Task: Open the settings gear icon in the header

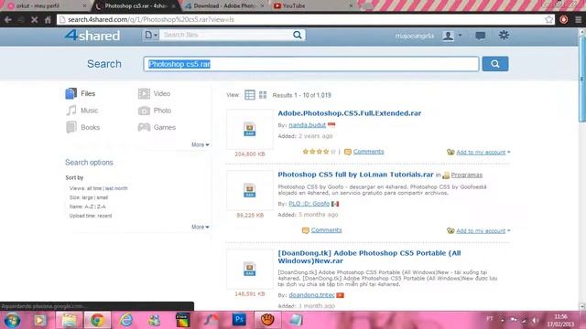Action: 504,35
